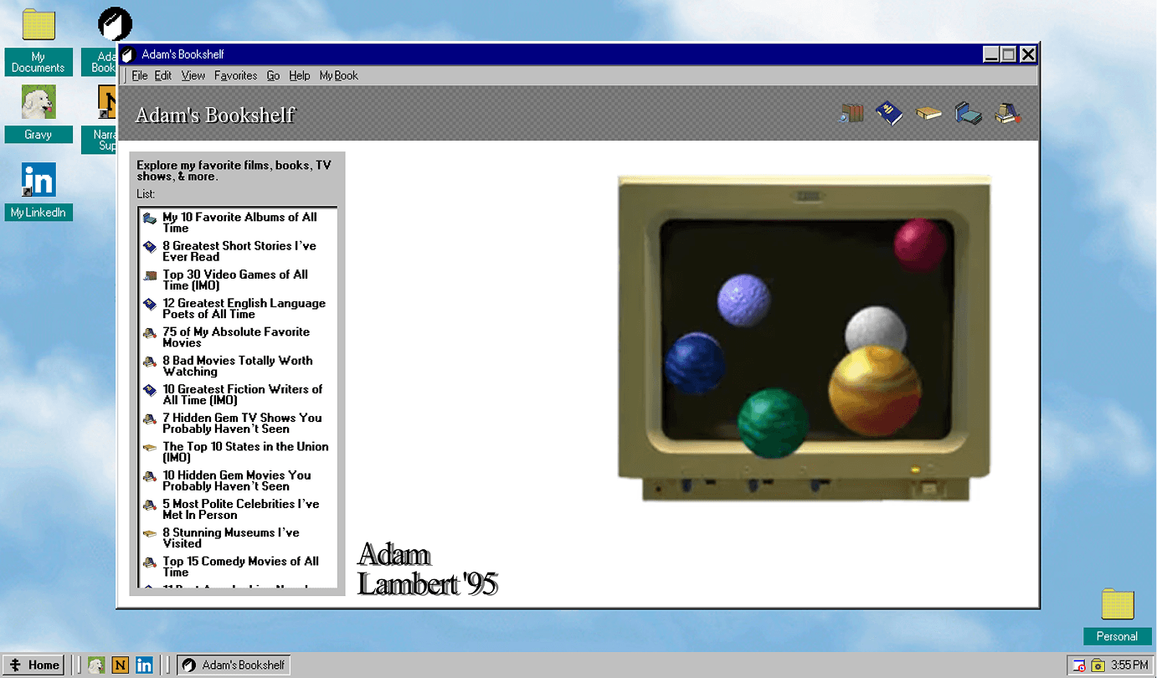The height and width of the screenshot is (678, 1157).
Task: Open the My LinkedIn desktop shortcut
Action: point(39,192)
